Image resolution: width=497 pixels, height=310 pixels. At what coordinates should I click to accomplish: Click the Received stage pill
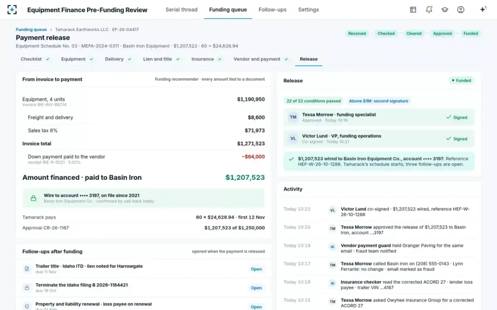(x=357, y=33)
